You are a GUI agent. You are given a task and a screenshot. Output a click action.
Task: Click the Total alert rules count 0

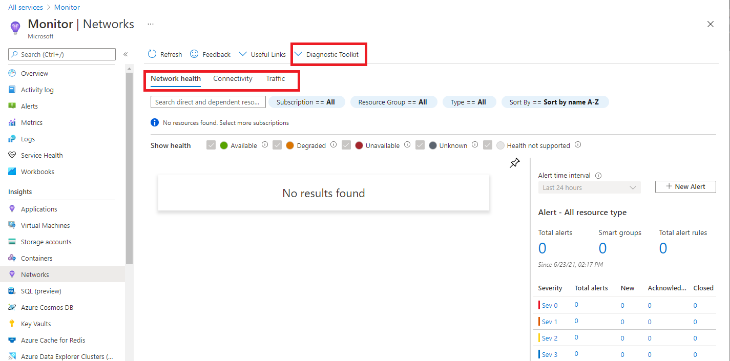(x=663, y=248)
